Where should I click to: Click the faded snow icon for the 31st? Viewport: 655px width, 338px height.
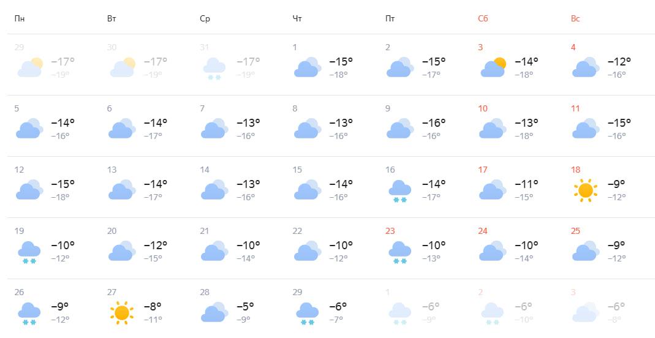214,69
